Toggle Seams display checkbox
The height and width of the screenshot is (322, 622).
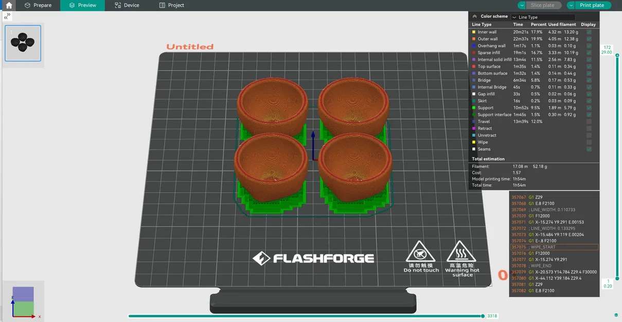tap(589, 149)
